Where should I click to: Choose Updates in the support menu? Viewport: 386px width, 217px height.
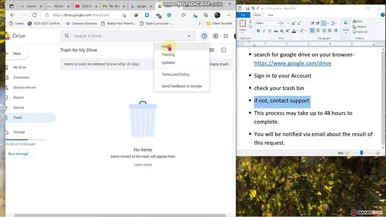[182, 63]
